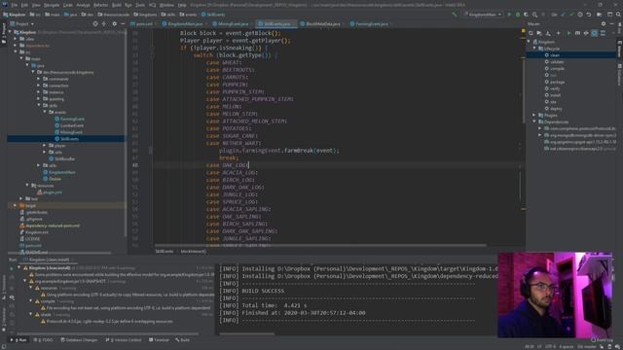Click the editor horizontal scrollbar

(320, 245)
